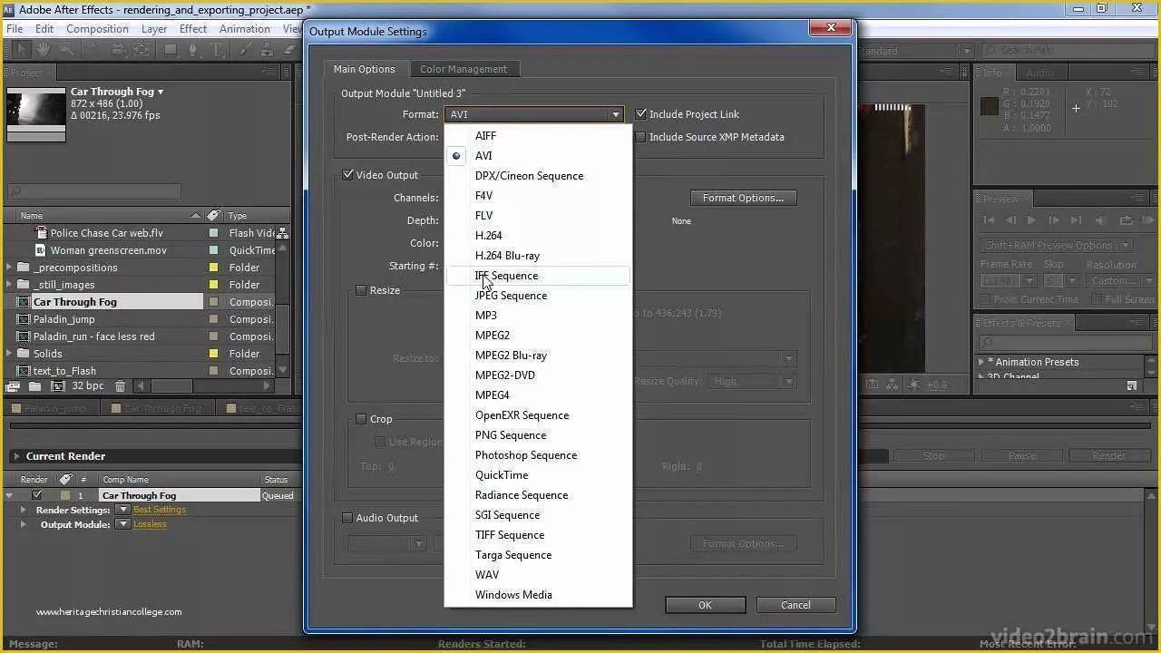Open the Render Settings template dropdown arrow

point(122,510)
